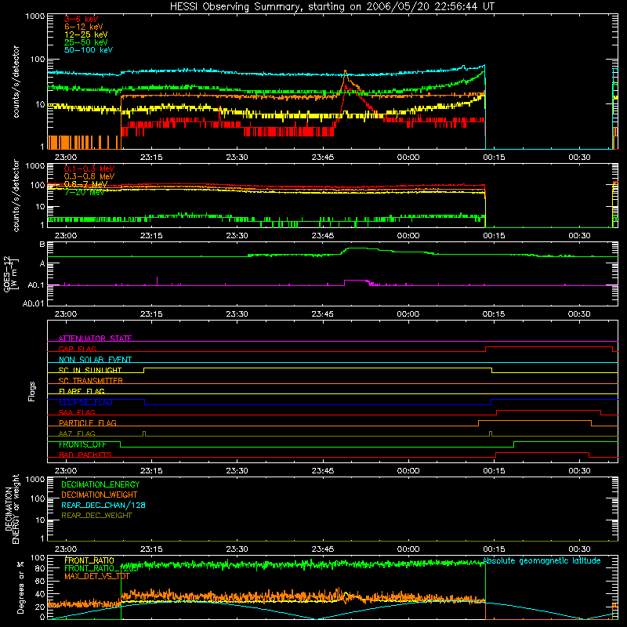The height and width of the screenshot is (627, 627).
Task: Click the 'Flags' vertical axis label
Action: [x=31, y=391]
